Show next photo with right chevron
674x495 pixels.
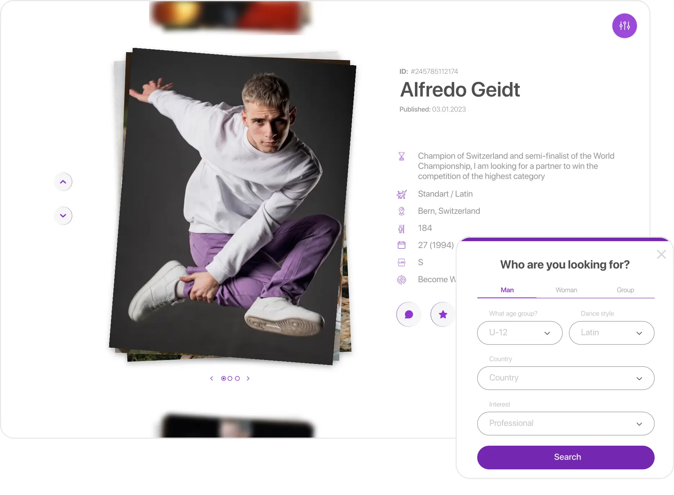pyautogui.click(x=248, y=378)
